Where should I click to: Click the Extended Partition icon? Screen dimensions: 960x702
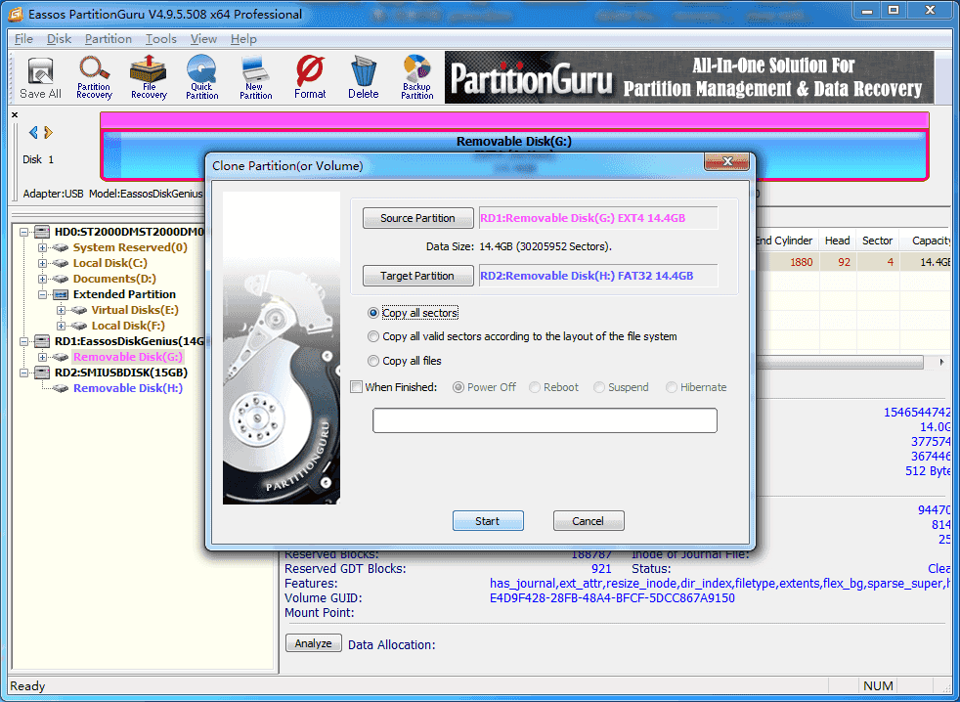point(61,294)
